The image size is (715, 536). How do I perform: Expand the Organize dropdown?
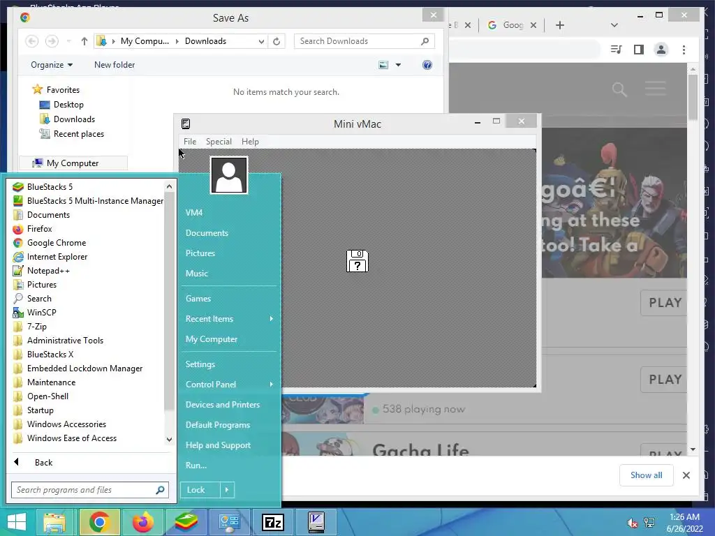click(x=52, y=65)
